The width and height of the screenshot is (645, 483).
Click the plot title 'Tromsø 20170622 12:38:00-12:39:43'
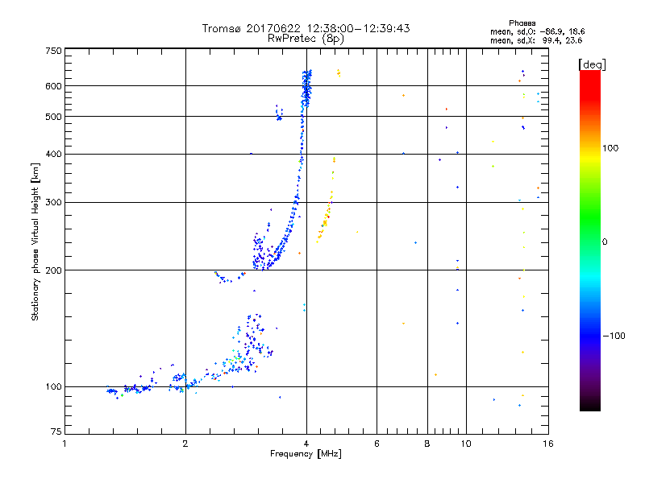tap(306, 28)
